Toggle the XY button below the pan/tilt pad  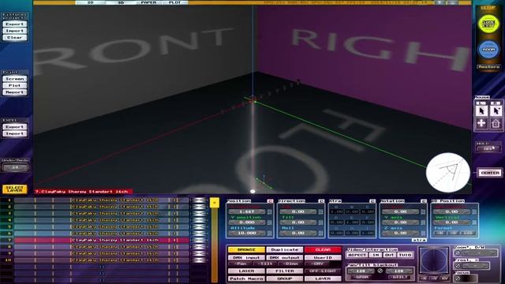click(x=445, y=278)
